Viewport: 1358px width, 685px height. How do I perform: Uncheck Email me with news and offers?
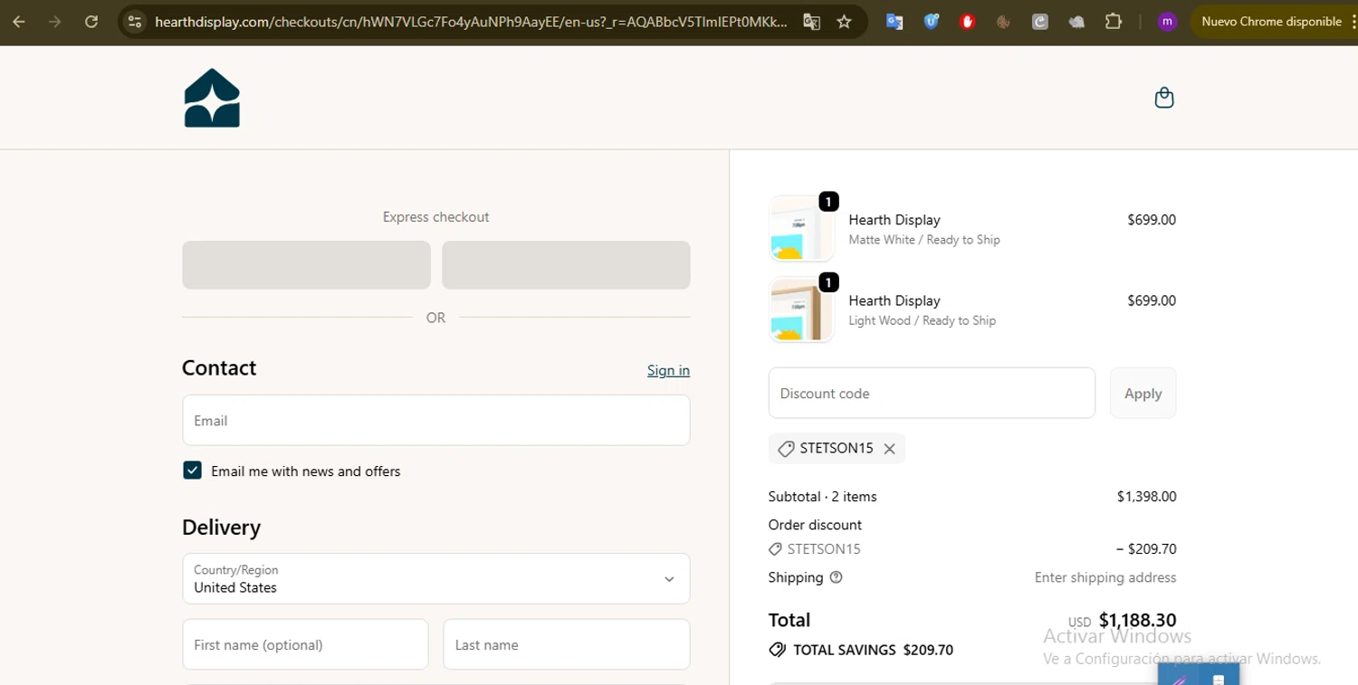pyautogui.click(x=192, y=471)
